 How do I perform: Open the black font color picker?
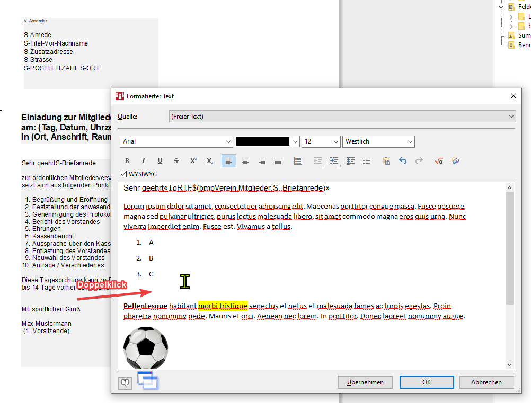(295, 142)
